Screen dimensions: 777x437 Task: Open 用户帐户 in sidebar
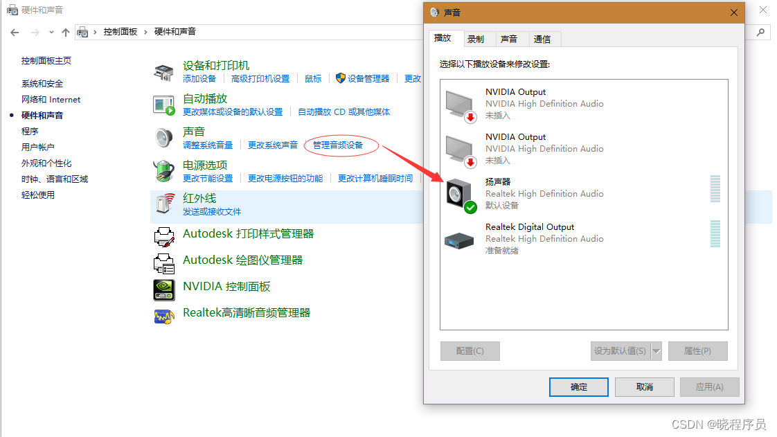point(37,147)
